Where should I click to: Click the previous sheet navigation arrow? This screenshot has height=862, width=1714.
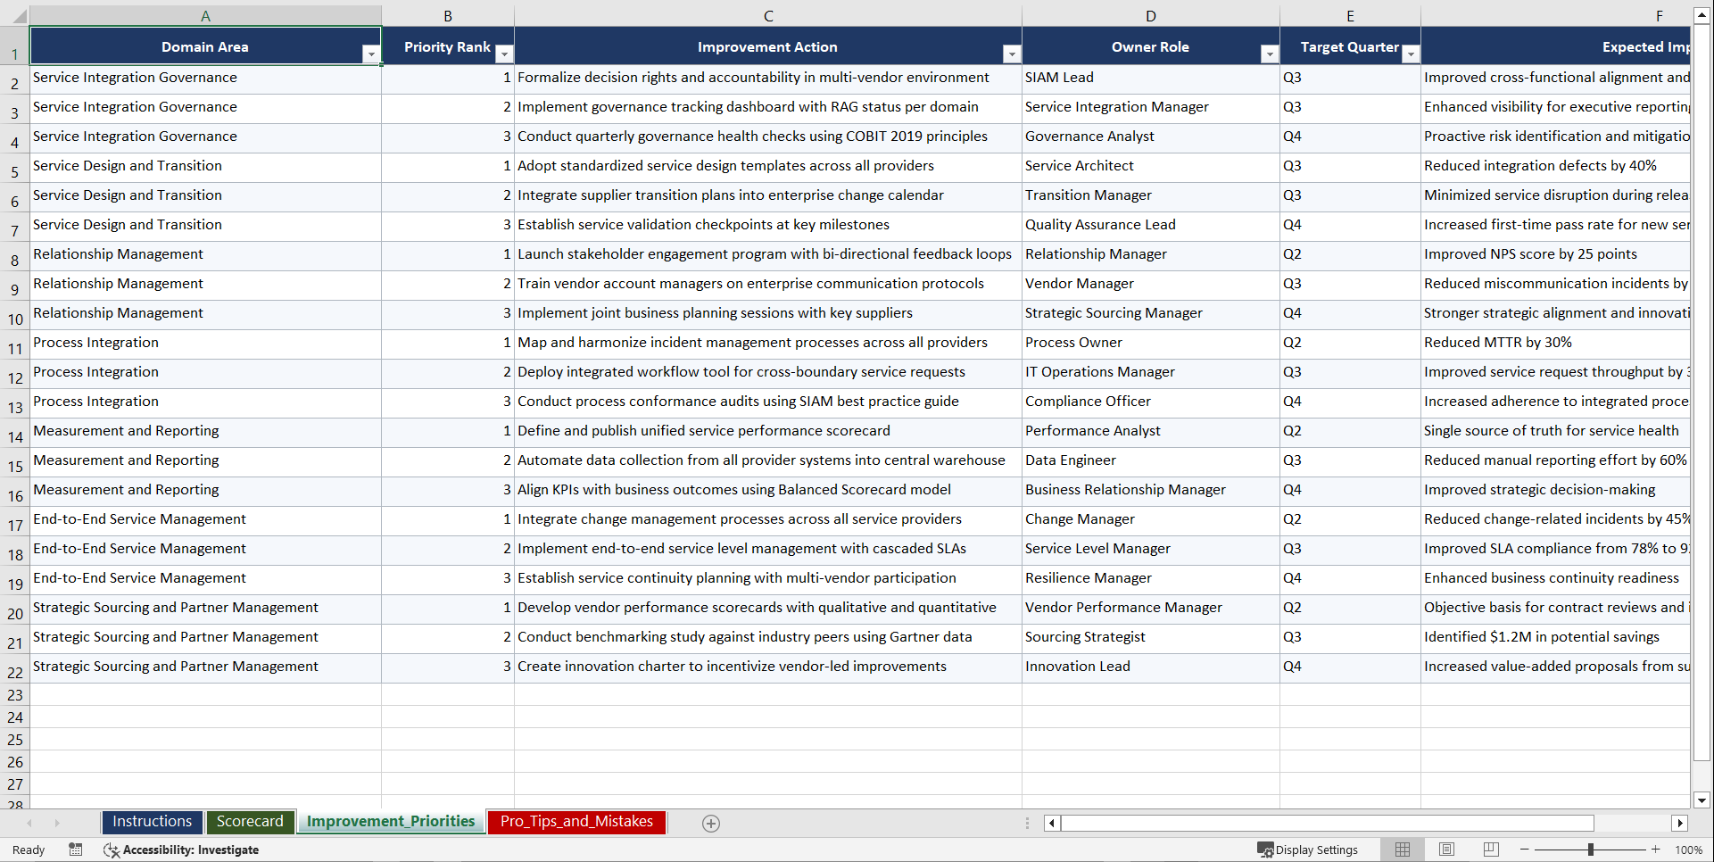pos(31,823)
